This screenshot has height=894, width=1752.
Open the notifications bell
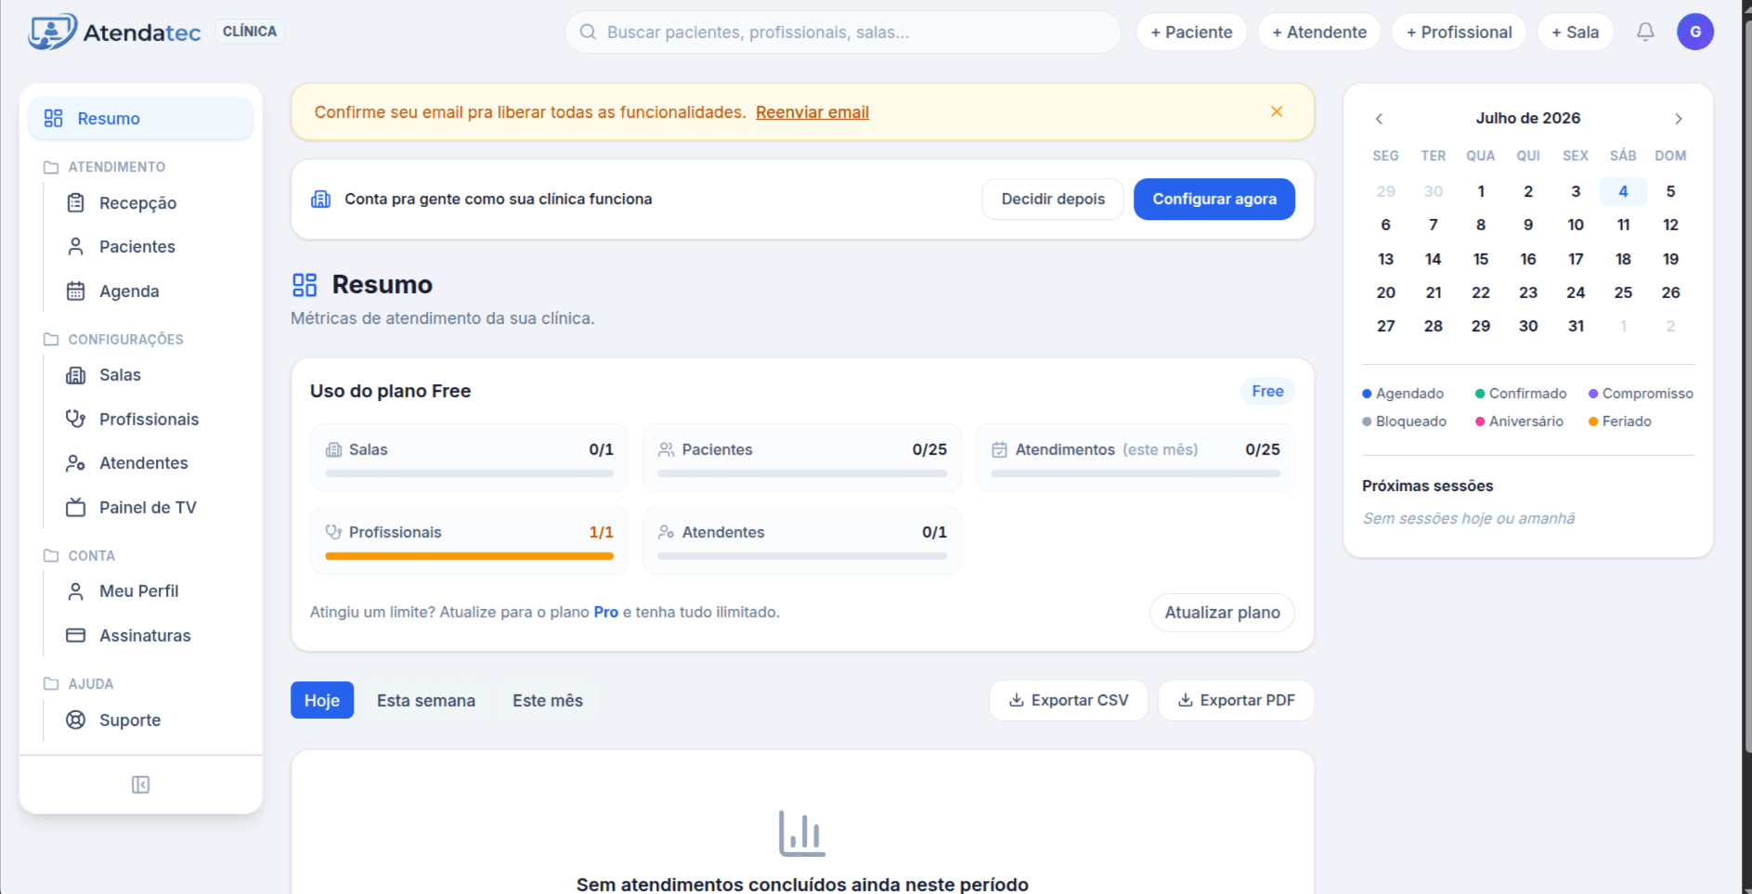pos(1645,32)
